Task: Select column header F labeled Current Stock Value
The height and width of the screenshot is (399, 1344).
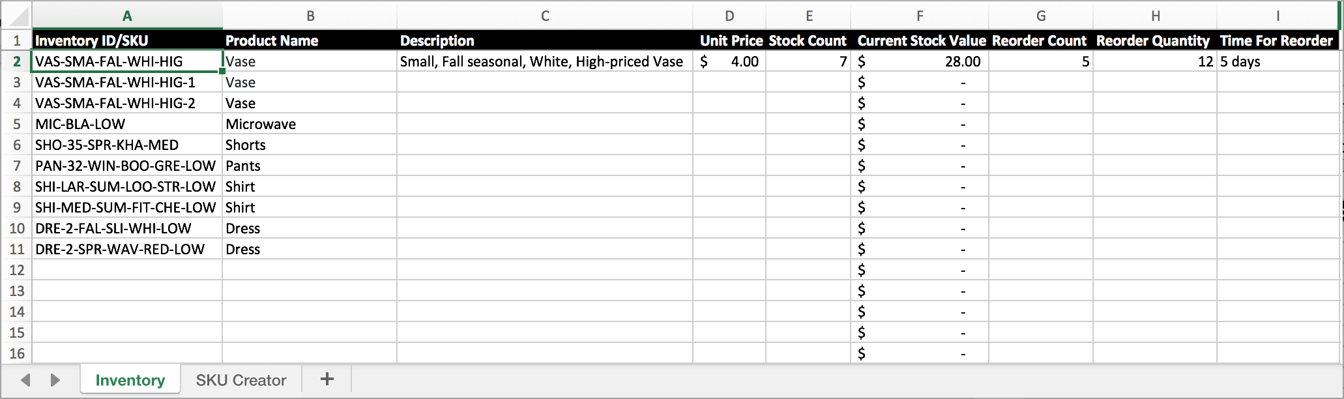Action: 919,16
